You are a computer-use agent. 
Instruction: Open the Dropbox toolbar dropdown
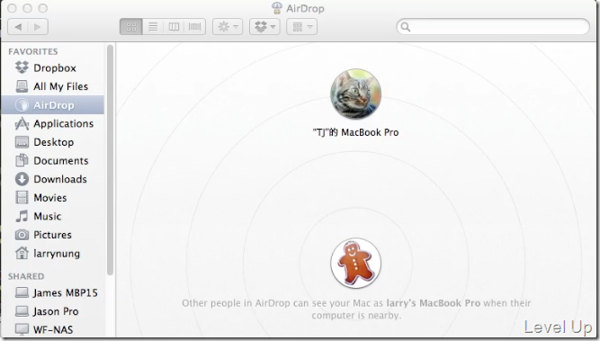pyautogui.click(x=264, y=27)
